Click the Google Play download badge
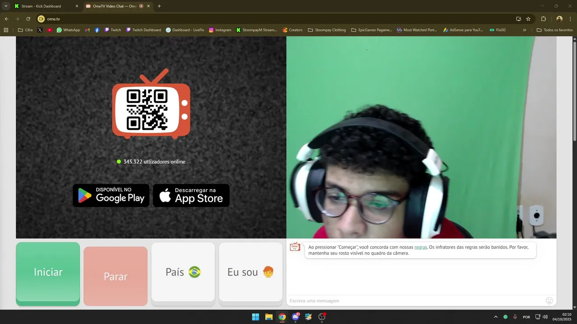This screenshot has height=324, width=577. [x=111, y=195]
